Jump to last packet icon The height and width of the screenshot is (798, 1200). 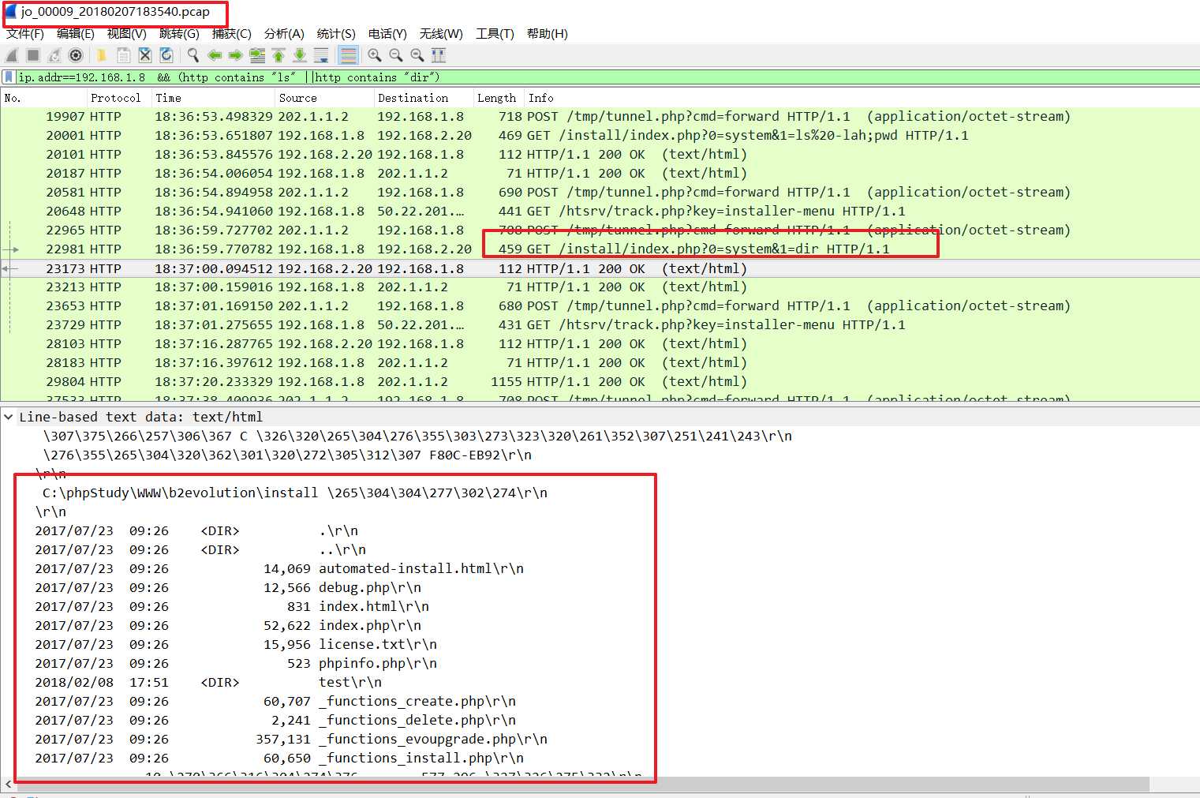[300, 55]
